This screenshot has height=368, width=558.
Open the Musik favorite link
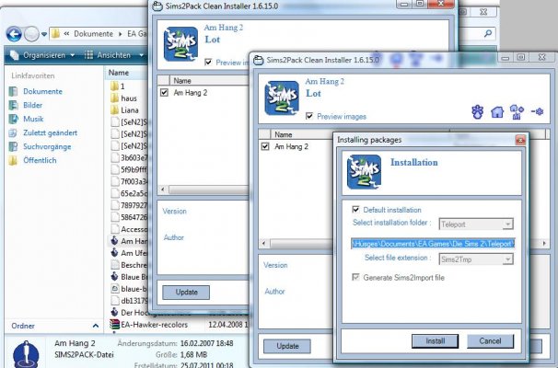33,119
